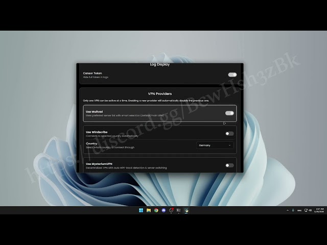This screenshot has height=245, width=327.
Task: Open the clock and date panel
Action: tap(319, 210)
